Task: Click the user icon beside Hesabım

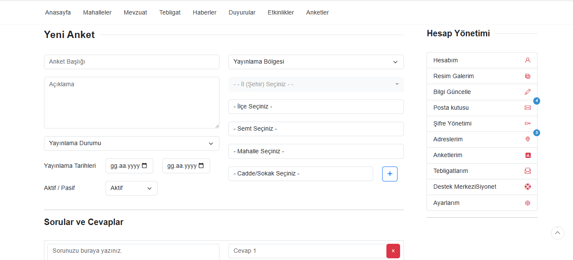Action: pyautogui.click(x=527, y=60)
